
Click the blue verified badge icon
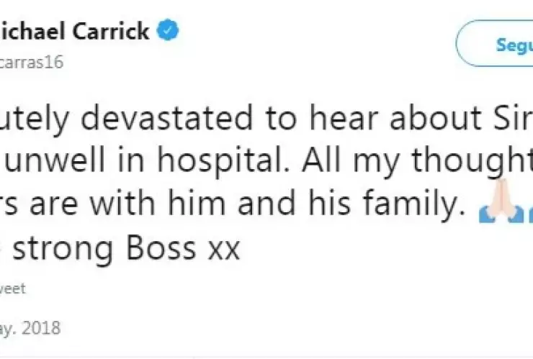(x=169, y=32)
